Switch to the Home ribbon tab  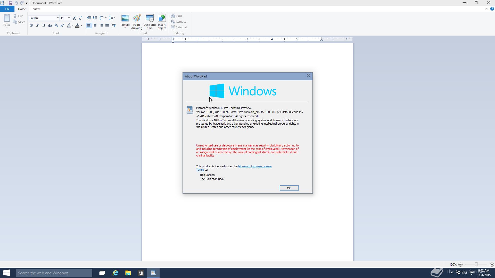point(22,9)
